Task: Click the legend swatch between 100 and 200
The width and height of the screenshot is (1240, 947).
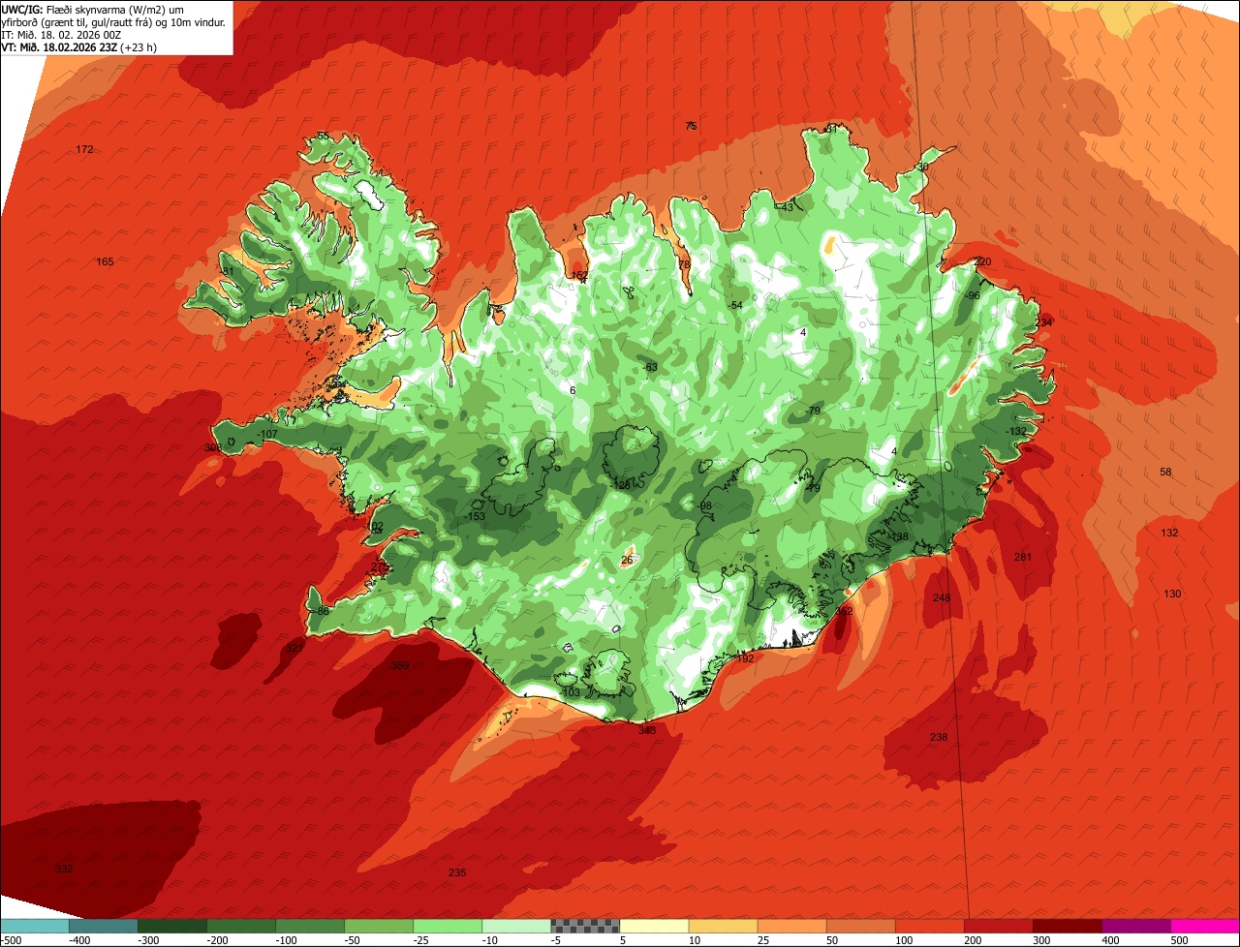Action: click(x=929, y=926)
